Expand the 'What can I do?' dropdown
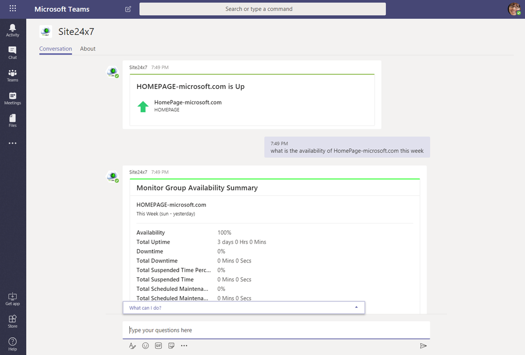Viewport: 525px width, 355px height. click(x=244, y=308)
